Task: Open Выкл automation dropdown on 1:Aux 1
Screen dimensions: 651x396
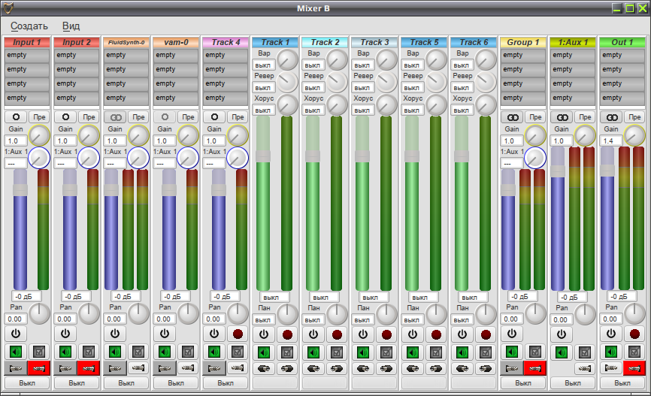Action: point(573,383)
